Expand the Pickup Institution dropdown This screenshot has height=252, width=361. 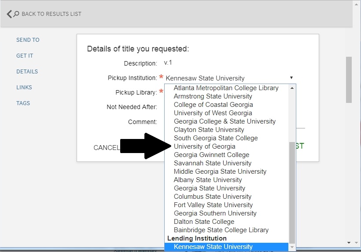point(229,78)
